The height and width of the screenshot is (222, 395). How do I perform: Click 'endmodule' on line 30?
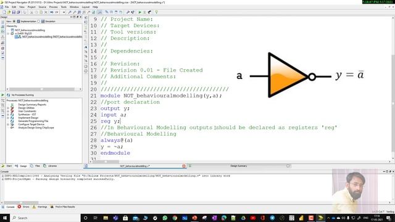click(115, 153)
